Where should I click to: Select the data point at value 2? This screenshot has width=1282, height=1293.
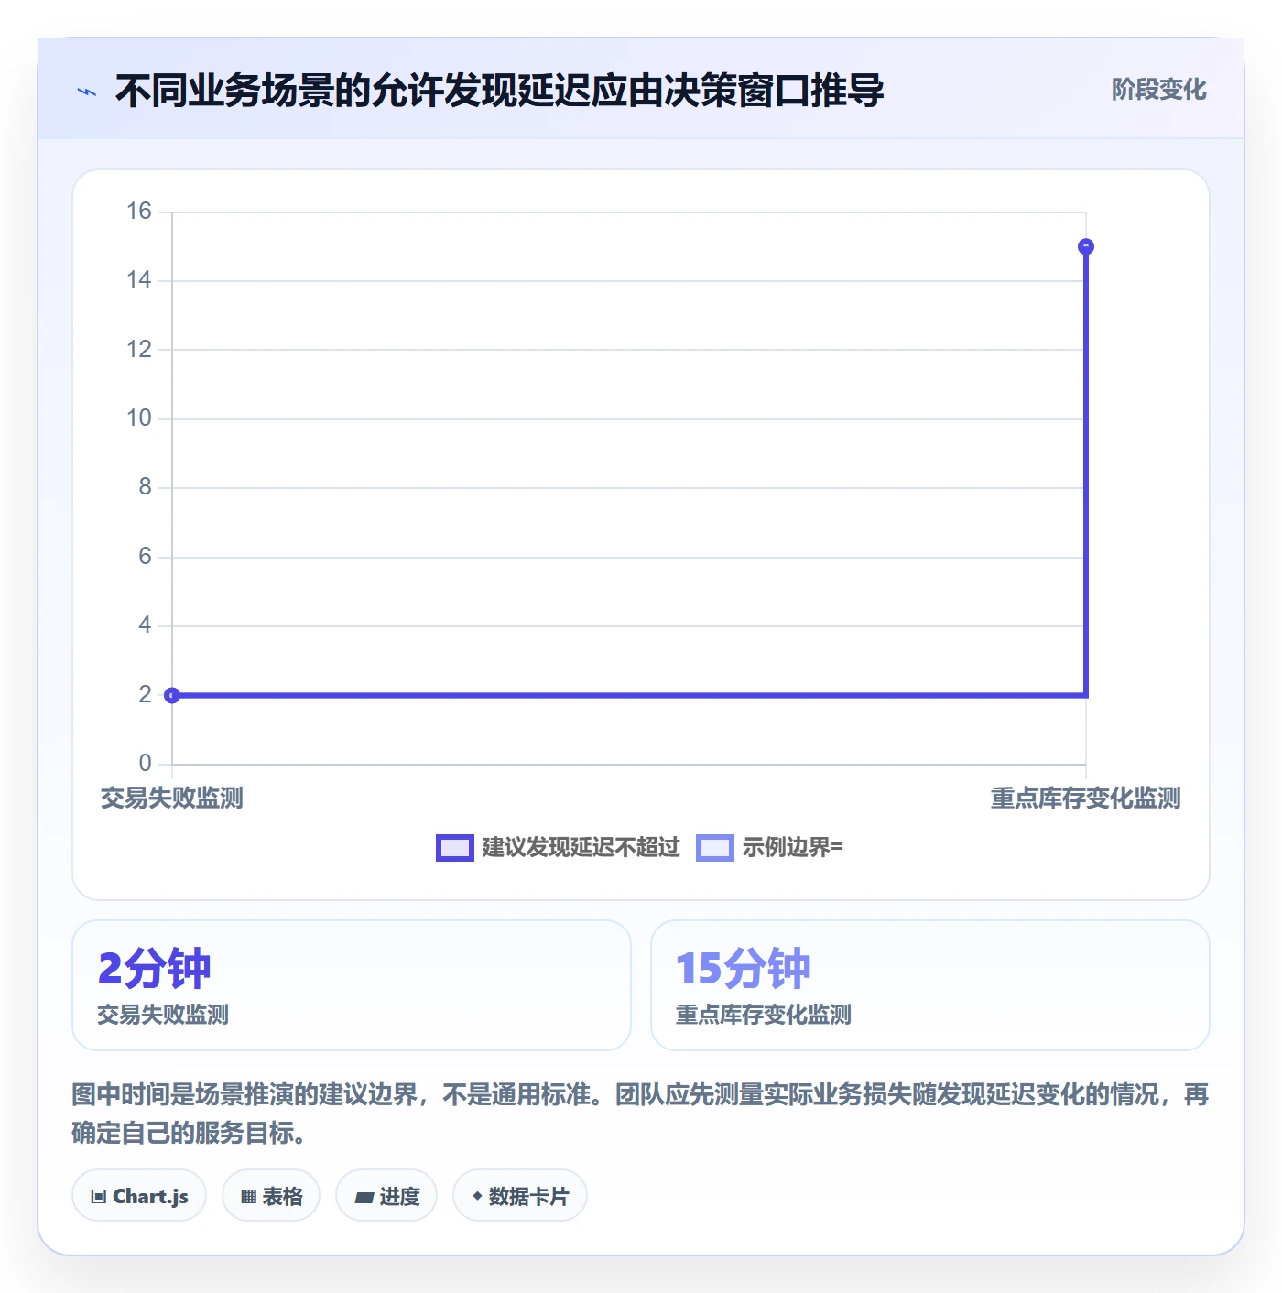172,695
